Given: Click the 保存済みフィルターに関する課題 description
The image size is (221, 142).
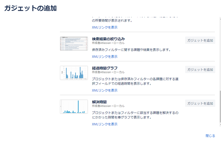Looking at the screenshot, I should pos(131,50).
